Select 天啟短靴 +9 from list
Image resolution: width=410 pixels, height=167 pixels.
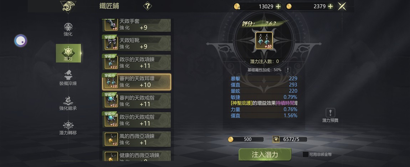click(x=137, y=43)
